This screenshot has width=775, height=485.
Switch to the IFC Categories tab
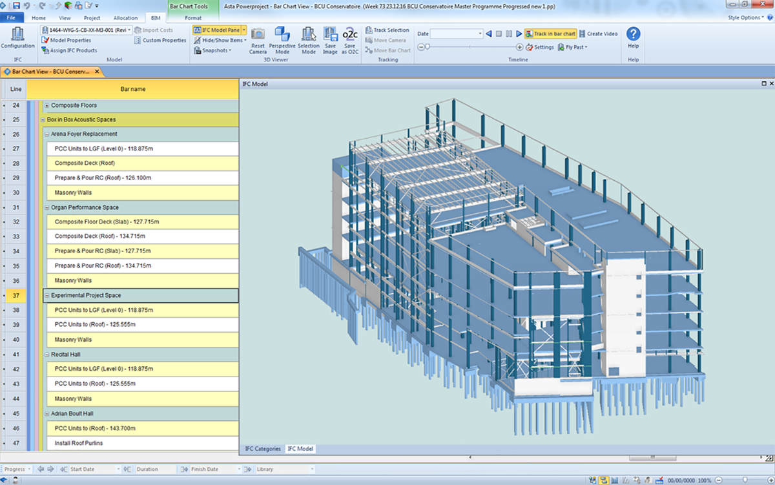click(x=263, y=449)
